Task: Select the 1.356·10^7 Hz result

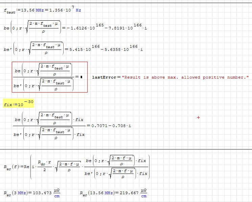Action: pos(62,9)
